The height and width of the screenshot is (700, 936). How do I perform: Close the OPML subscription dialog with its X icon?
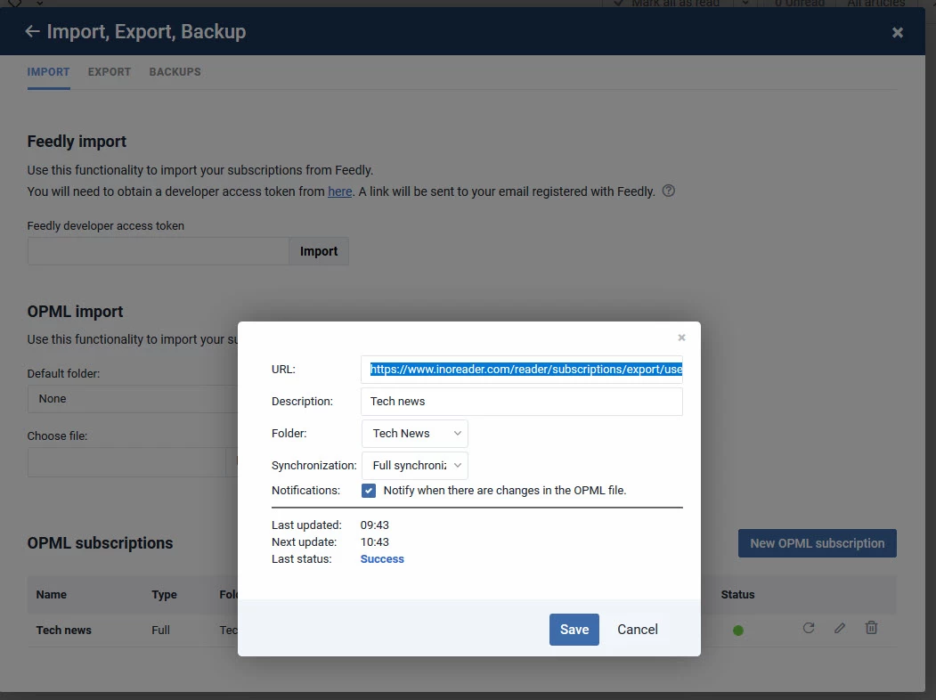tap(681, 338)
